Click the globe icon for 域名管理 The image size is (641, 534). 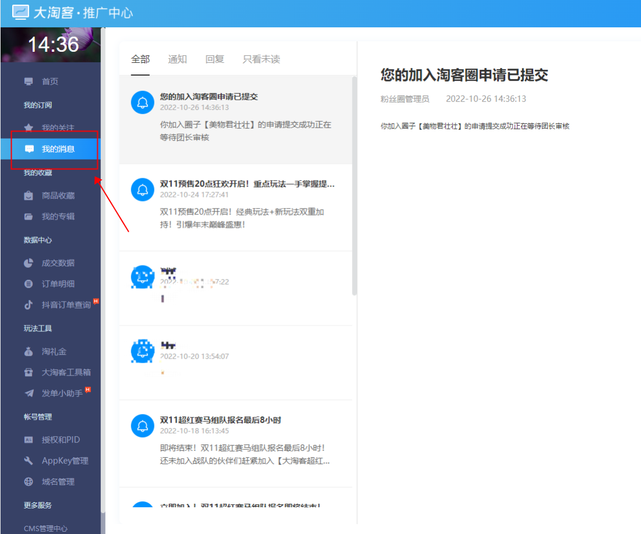29,482
